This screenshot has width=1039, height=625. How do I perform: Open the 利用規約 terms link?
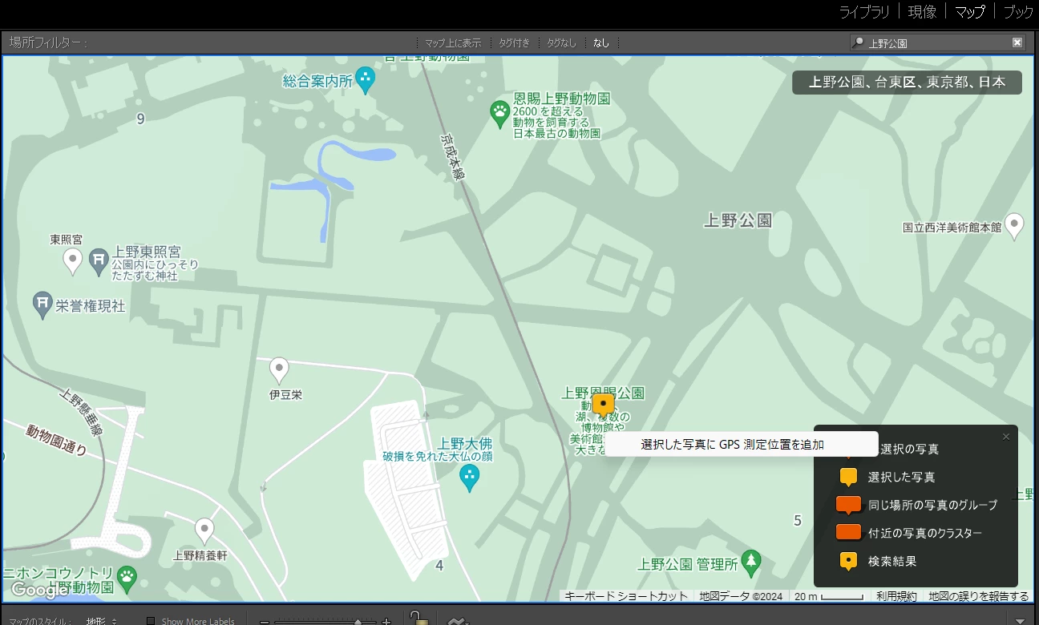click(896, 596)
